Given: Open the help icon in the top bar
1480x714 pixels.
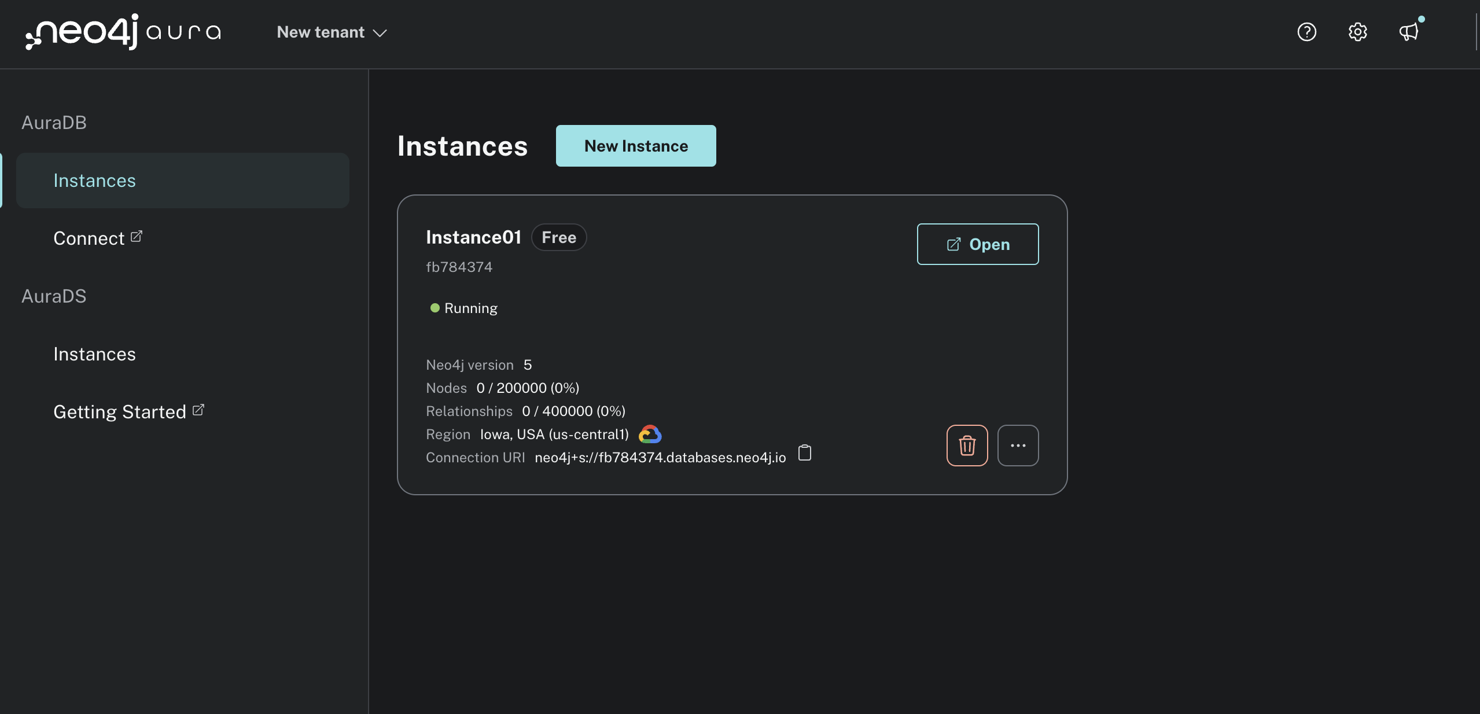Looking at the screenshot, I should coord(1306,32).
